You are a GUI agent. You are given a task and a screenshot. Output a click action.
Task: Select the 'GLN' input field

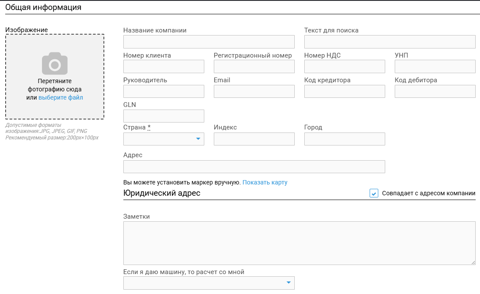[x=164, y=116]
